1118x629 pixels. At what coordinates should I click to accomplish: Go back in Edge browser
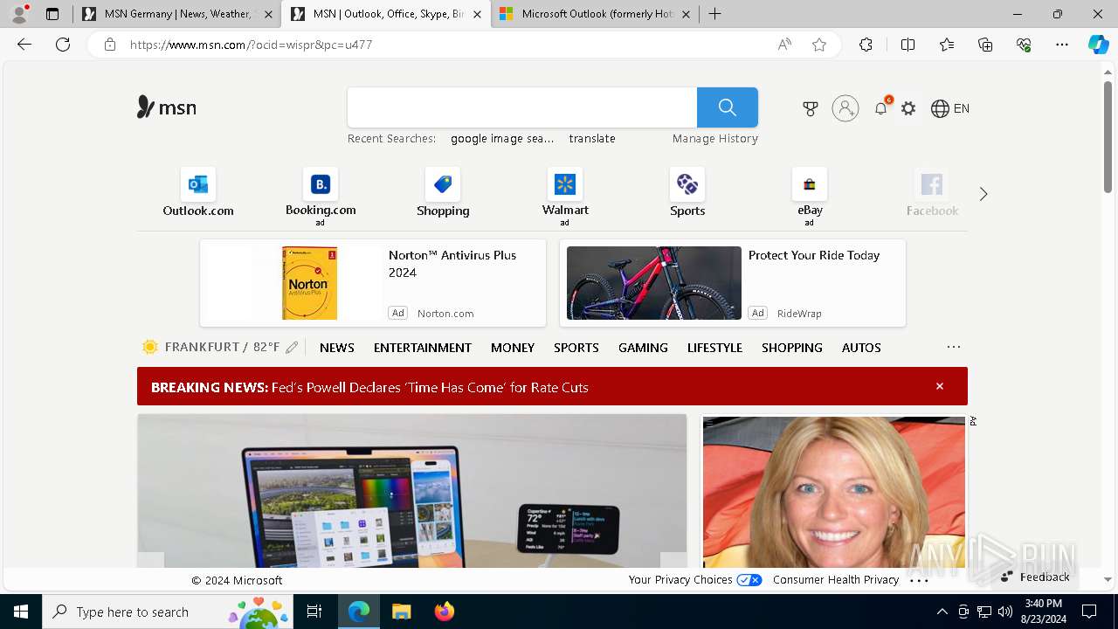click(x=24, y=45)
